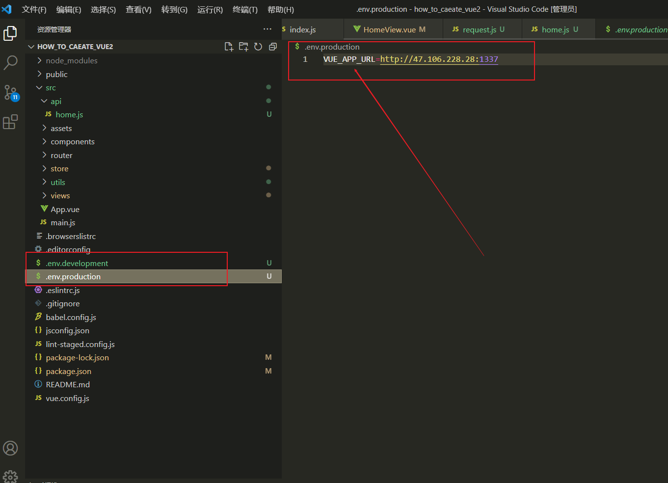Open vue.config.js file

(x=154, y=398)
